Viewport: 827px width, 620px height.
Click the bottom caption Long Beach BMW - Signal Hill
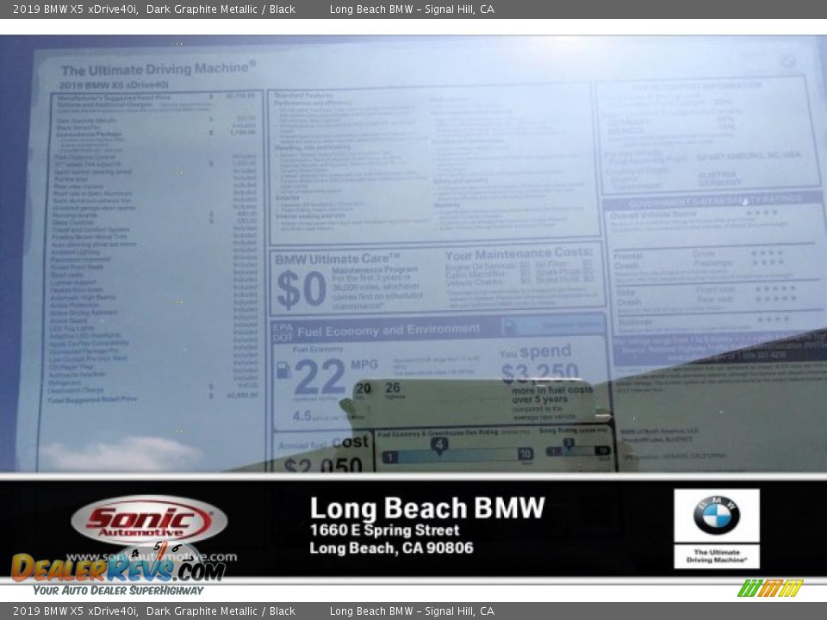[412, 611]
